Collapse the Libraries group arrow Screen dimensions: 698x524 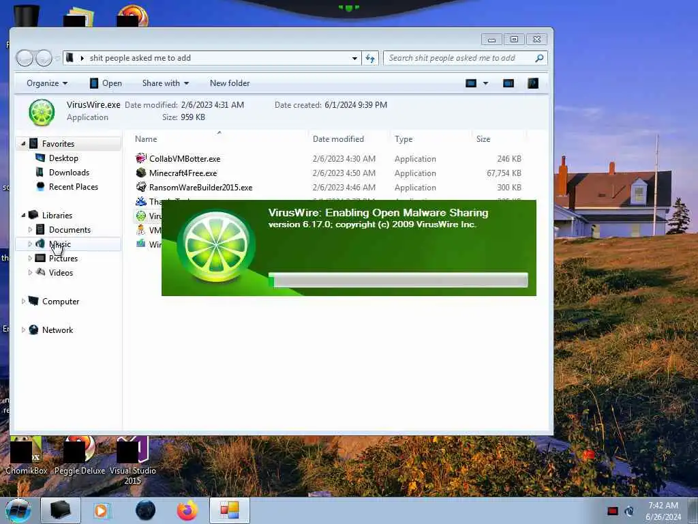(23, 215)
